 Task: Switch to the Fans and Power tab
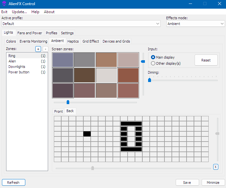click(x=30, y=33)
